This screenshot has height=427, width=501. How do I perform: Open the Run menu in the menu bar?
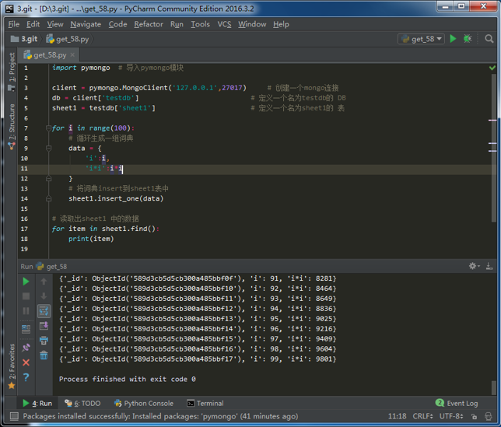click(177, 24)
